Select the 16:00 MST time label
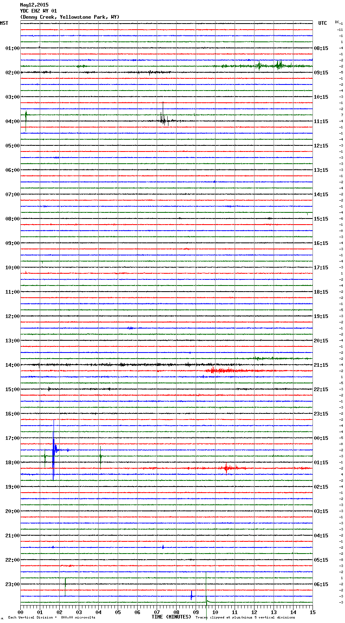345x623 pixels. [x=12, y=414]
